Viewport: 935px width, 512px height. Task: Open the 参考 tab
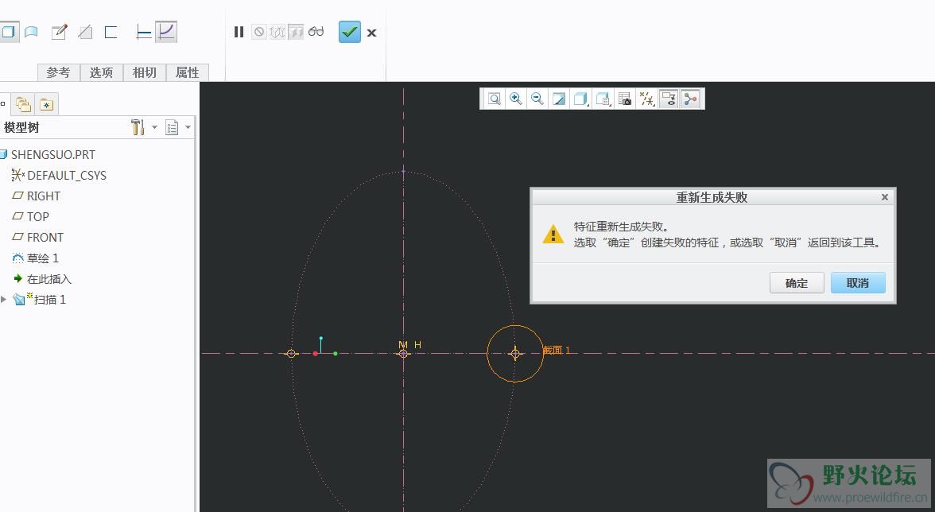(x=59, y=72)
